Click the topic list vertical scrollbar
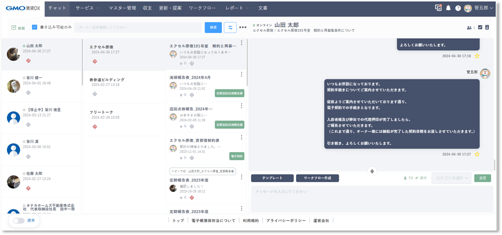 247,62
